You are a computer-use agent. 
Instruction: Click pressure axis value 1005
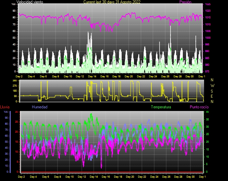click(208, 31)
